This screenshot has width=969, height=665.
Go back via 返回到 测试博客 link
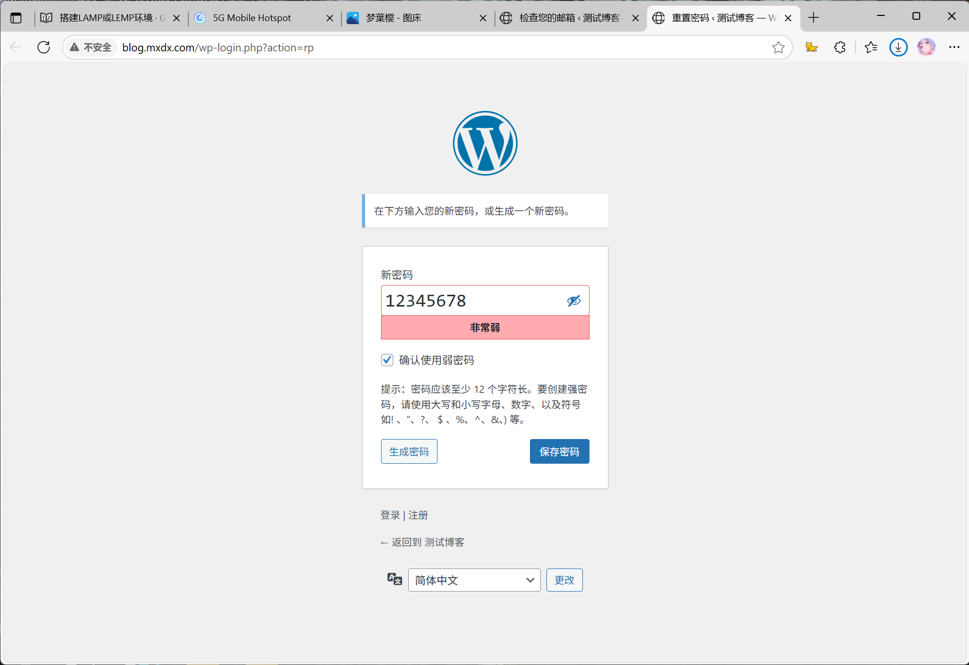coord(422,542)
